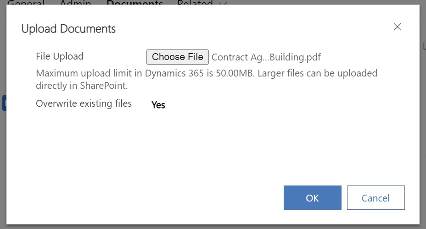Click the blue item at left edge
Image resolution: width=426 pixels, height=229 pixels.
(x=4, y=103)
